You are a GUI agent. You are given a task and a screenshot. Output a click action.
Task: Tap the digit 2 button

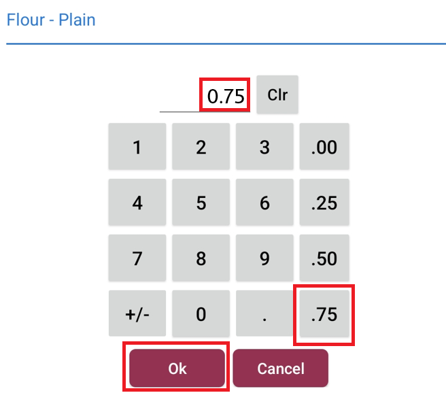[201, 147]
